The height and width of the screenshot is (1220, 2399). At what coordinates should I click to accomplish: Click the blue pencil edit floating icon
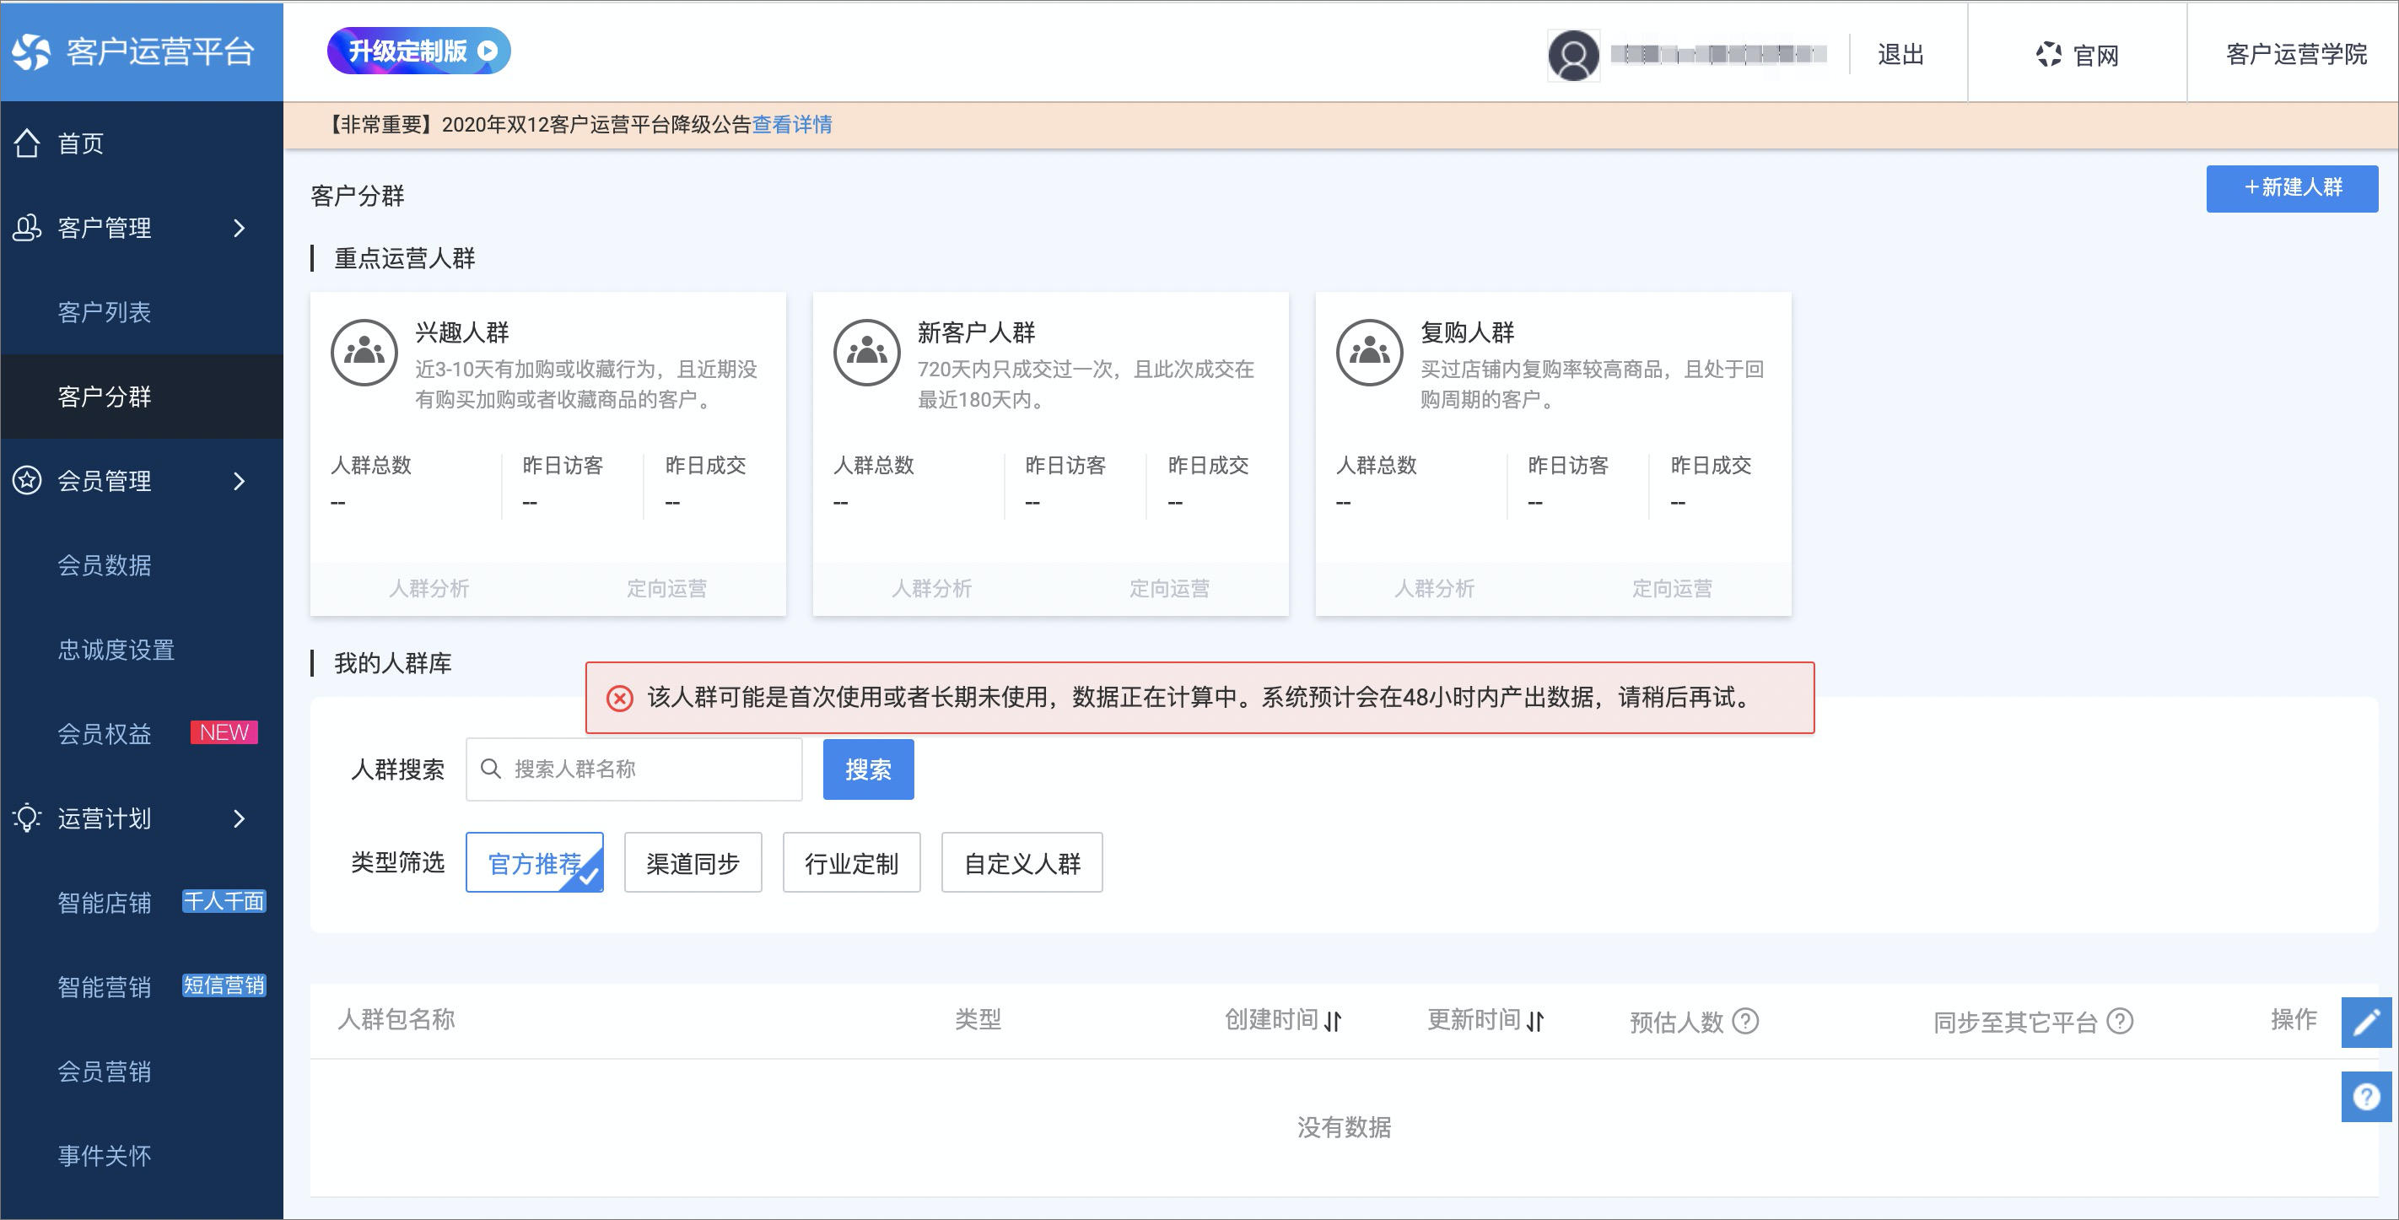pyautogui.click(x=2366, y=1023)
